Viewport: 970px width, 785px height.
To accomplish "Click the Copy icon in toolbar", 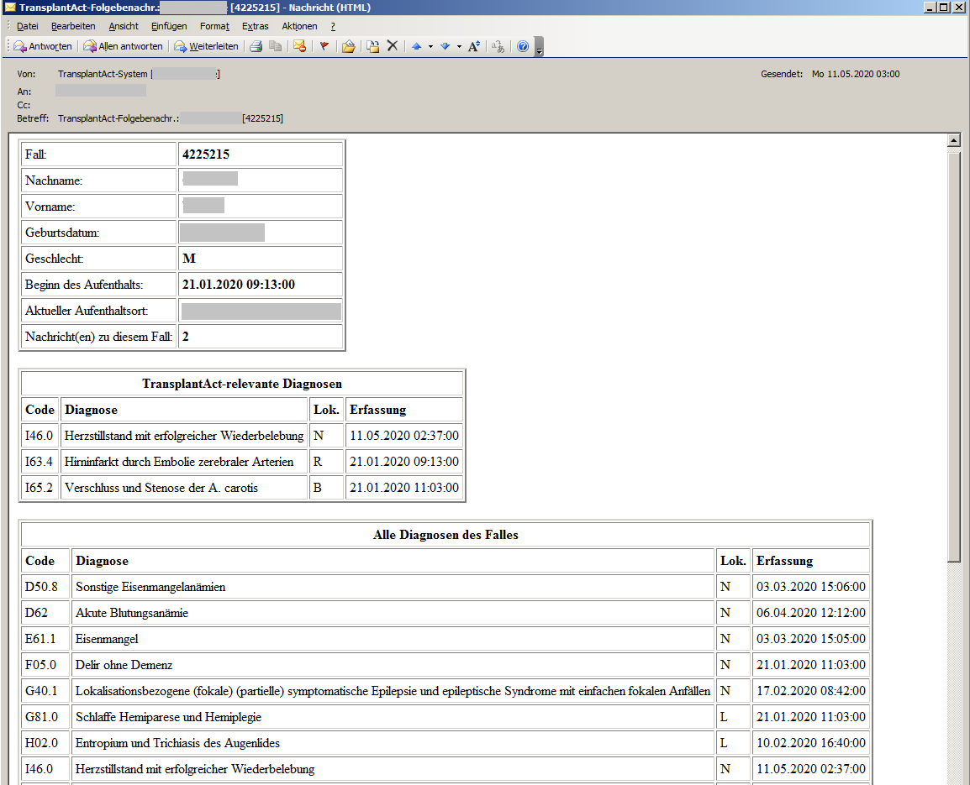I will point(275,46).
